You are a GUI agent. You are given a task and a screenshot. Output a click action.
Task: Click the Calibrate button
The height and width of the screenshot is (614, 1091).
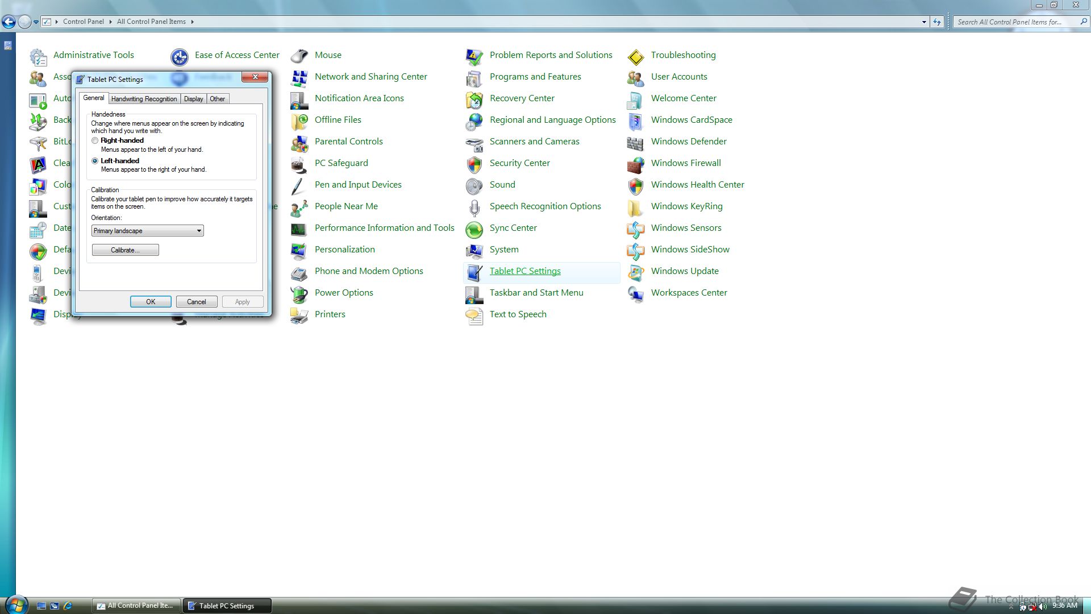pyautogui.click(x=126, y=250)
